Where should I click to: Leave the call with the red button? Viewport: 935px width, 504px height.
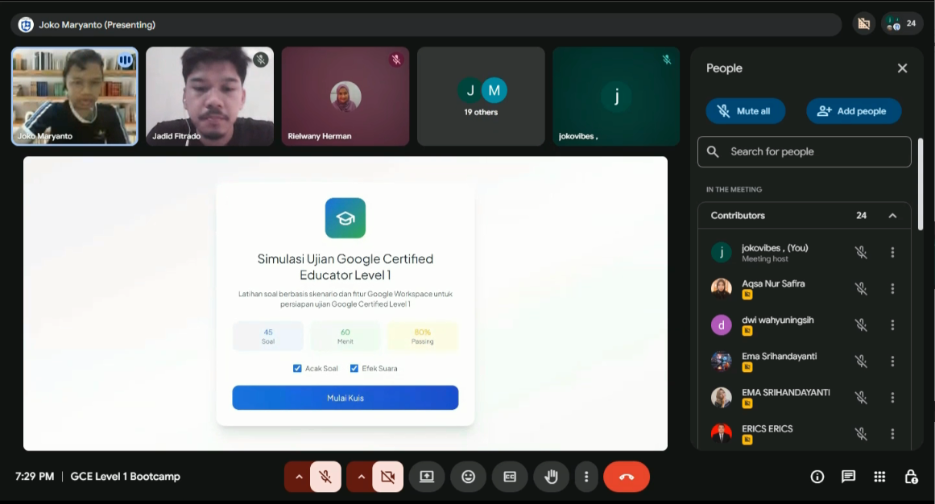tap(626, 477)
